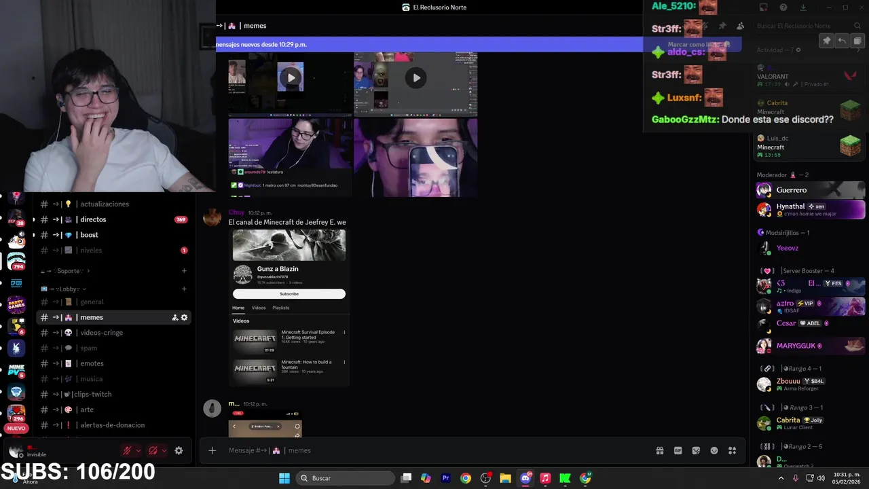This screenshot has width=869, height=489.
Task: Open member Yeeovz profile
Action: (810, 249)
